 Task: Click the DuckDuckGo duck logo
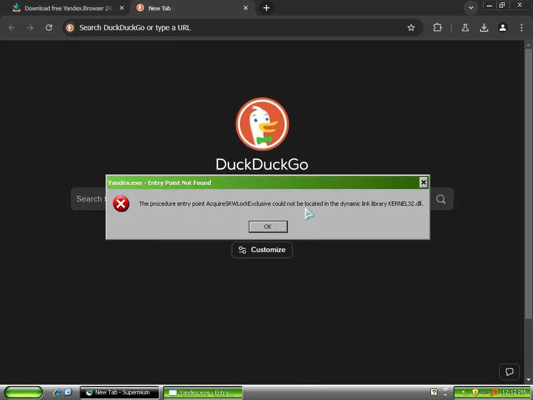tap(262, 124)
